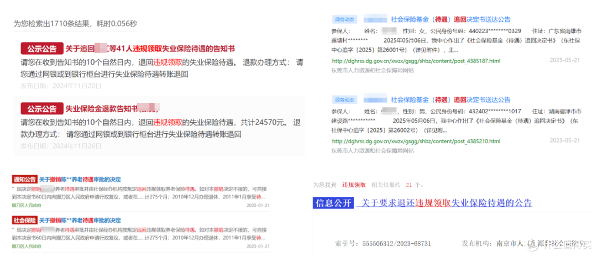Viewport: 597px width, 257px height.
Task: Click the red 通知公告 tag
Action: 25,179
